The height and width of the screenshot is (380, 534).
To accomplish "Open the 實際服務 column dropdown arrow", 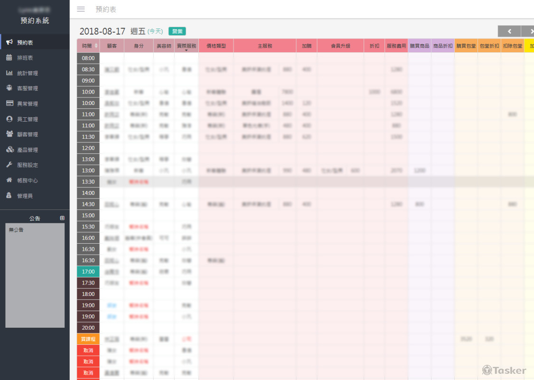I will pos(186,50).
